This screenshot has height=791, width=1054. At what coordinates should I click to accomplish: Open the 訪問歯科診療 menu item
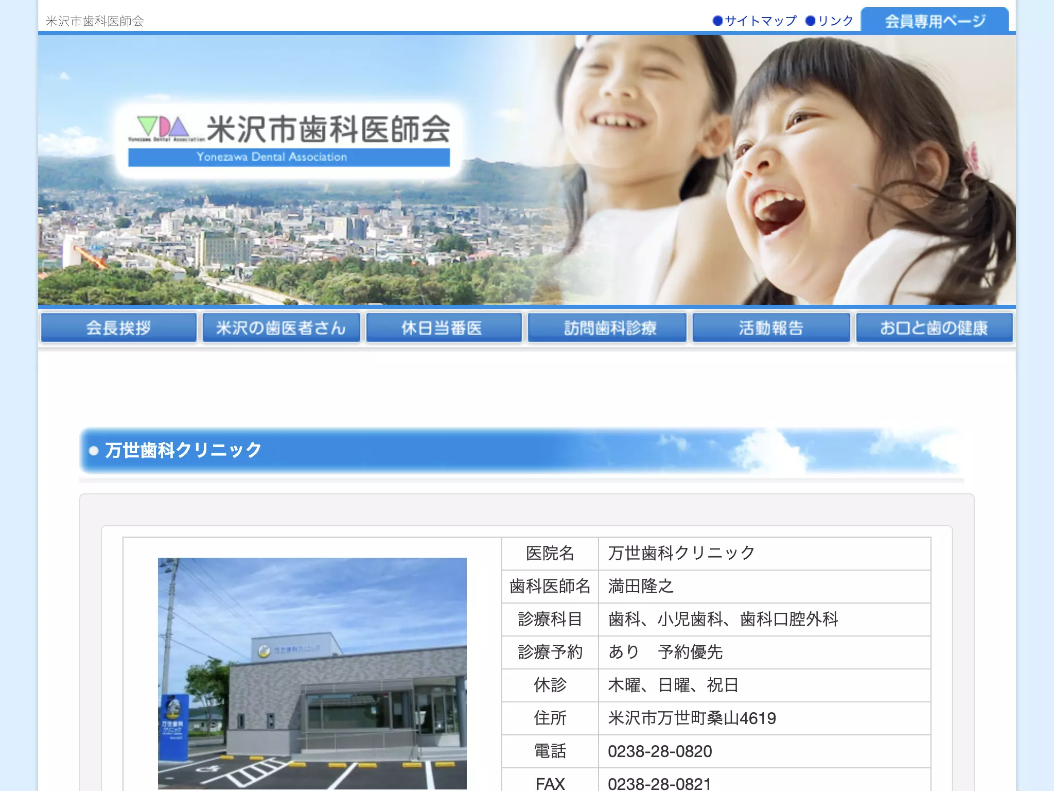click(607, 328)
